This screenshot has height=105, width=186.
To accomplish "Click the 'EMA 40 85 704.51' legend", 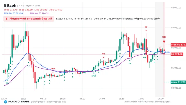I will pos(40,13).
